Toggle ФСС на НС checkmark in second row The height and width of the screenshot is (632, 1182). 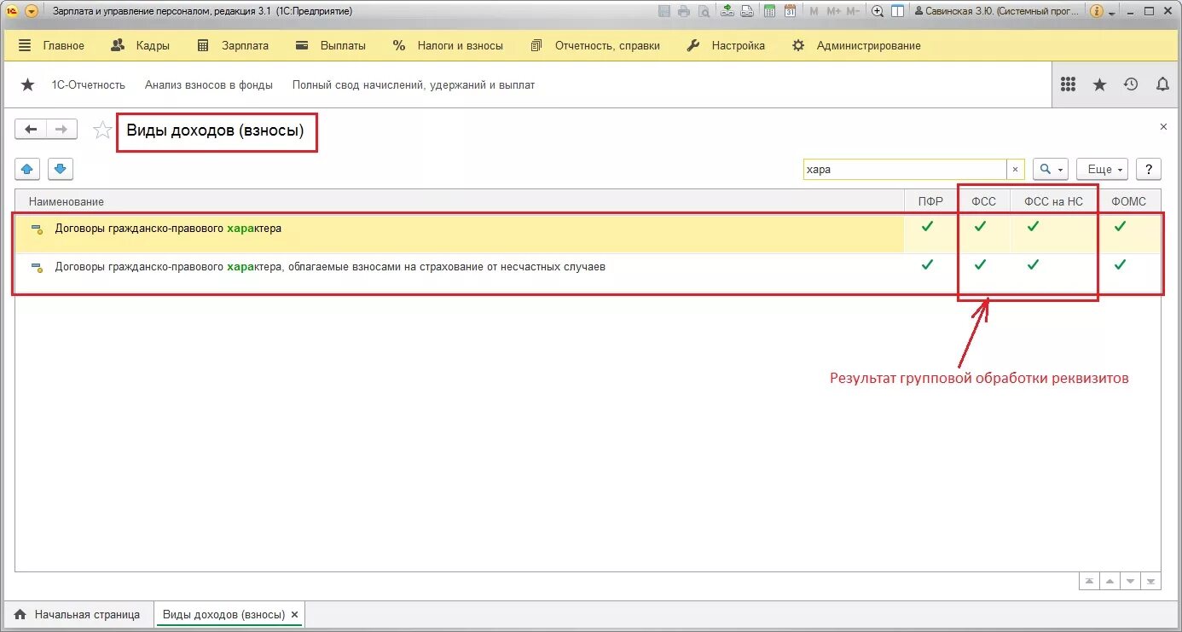coord(1033,264)
